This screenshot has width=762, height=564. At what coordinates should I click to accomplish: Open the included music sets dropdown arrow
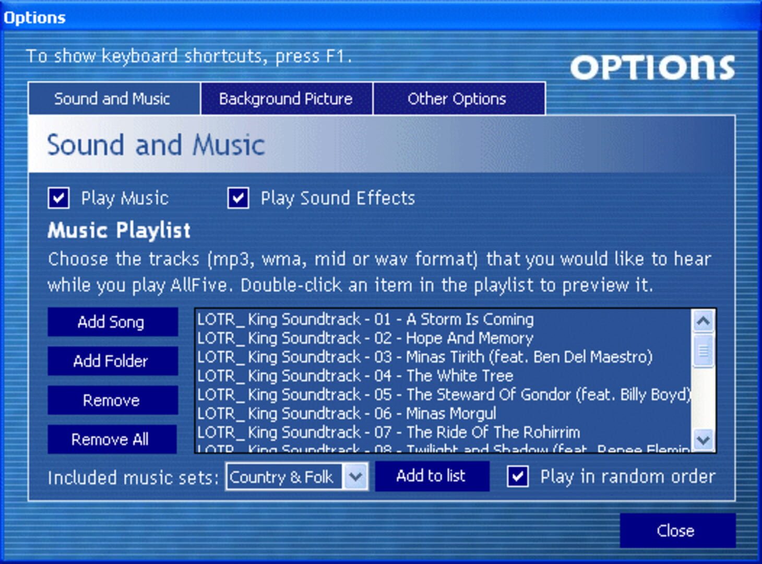(x=356, y=476)
